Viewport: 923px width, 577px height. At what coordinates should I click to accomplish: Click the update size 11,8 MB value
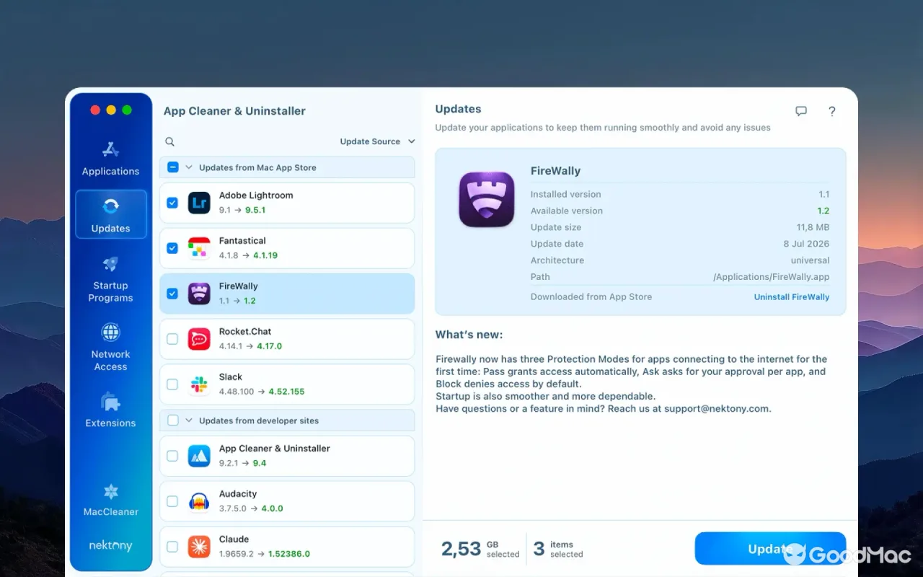click(x=813, y=227)
